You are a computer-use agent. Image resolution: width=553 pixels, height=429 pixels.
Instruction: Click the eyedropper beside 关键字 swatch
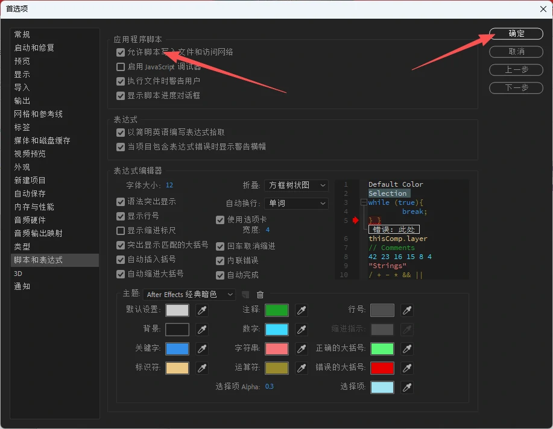click(x=202, y=349)
